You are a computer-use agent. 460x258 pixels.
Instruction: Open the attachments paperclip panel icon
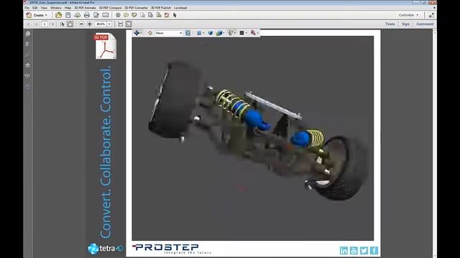(x=27, y=55)
